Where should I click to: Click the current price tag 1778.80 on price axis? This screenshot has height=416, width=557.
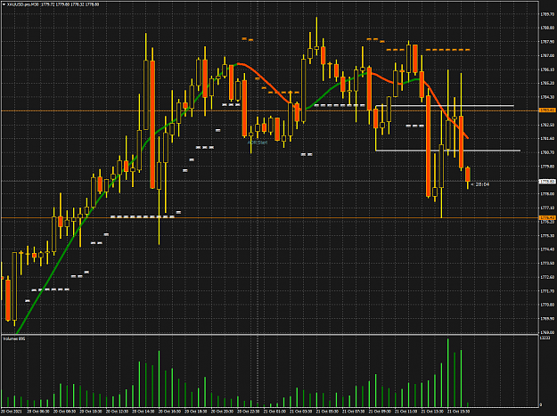coord(547,182)
